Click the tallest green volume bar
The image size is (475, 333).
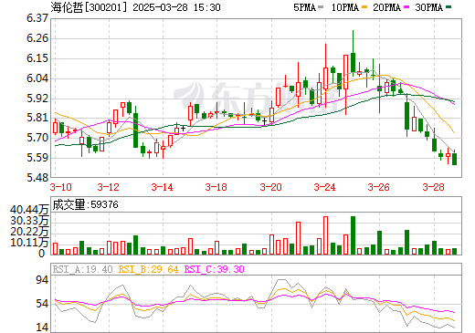[x=353, y=235]
